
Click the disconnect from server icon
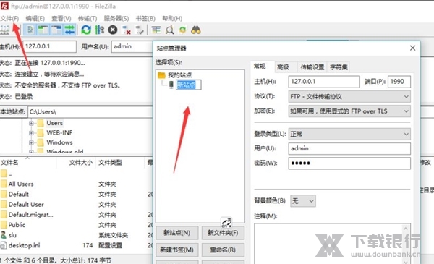tap(127, 30)
